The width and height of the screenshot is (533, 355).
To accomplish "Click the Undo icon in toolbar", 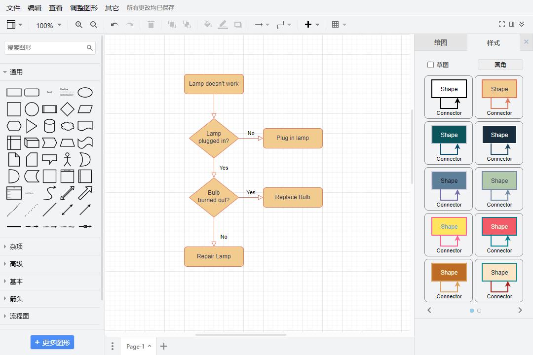I will [x=114, y=24].
